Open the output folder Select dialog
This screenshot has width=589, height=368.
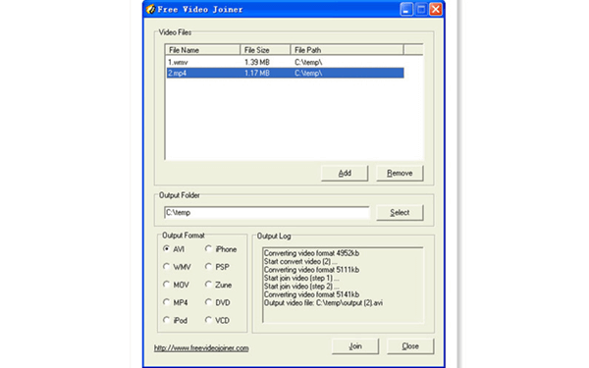point(400,213)
